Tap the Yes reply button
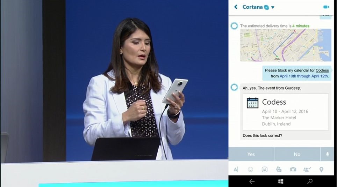337x187 pixels. coord(251,154)
